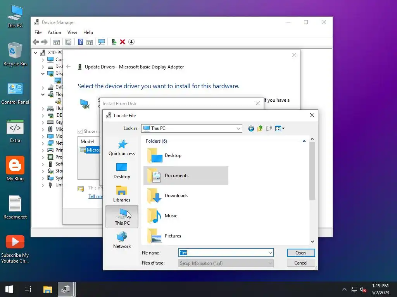Expand the DVD drives tree node
The width and height of the screenshot is (397, 297).
tap(43, 88)
